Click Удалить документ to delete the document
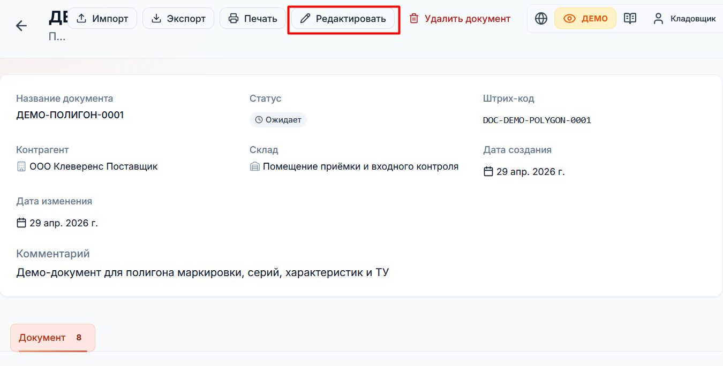The image size is (723, 366). point(460,19)
